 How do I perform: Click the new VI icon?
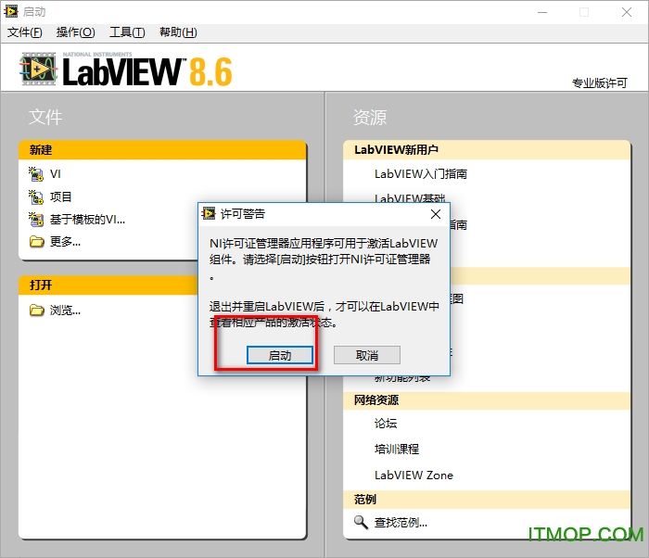coord(36,174)
